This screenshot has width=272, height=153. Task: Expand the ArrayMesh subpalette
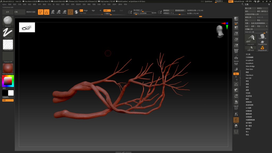249,60
